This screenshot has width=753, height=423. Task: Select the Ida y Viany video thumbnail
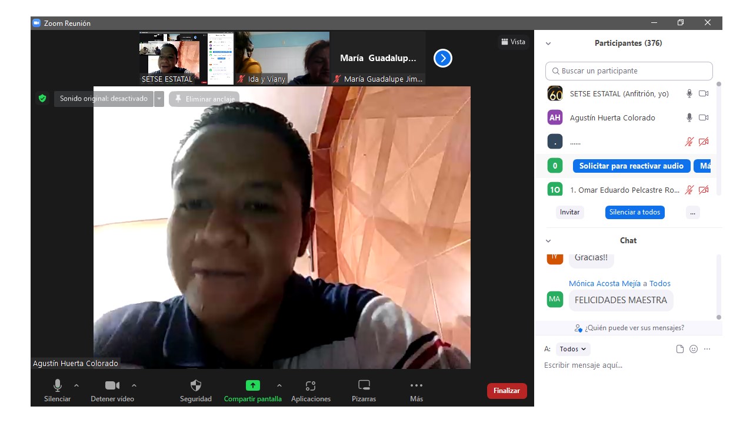pos(282,58)
